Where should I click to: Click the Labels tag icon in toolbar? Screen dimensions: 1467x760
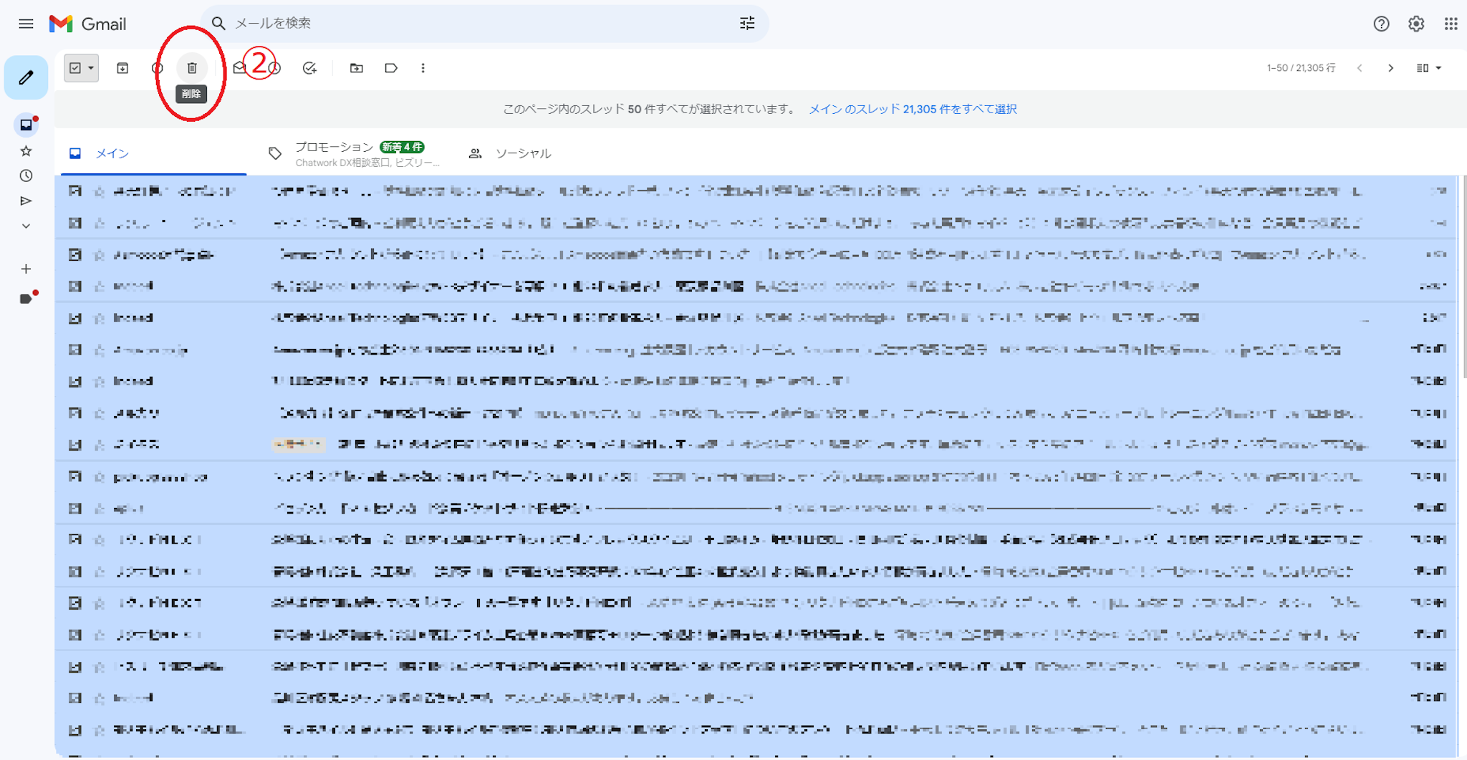pyautogui.click(x=391, y=68)
